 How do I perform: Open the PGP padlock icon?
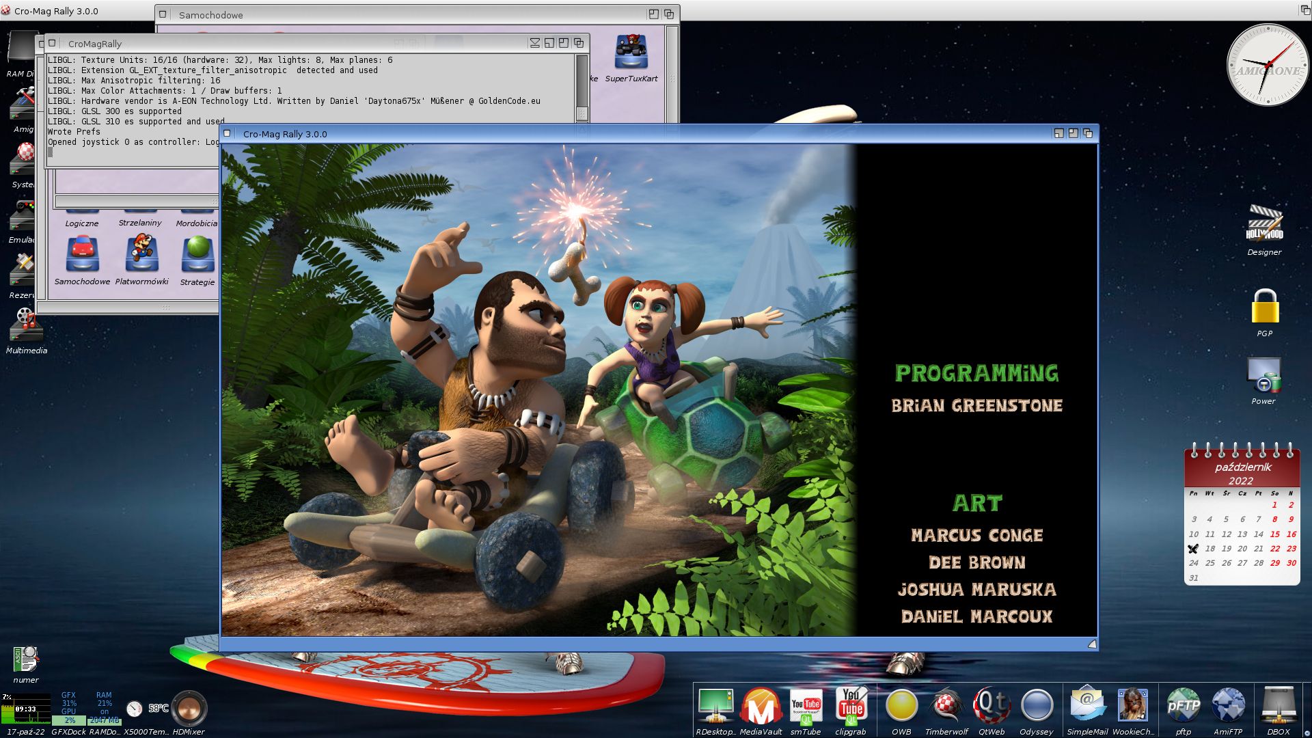[x=1265, y=305]
